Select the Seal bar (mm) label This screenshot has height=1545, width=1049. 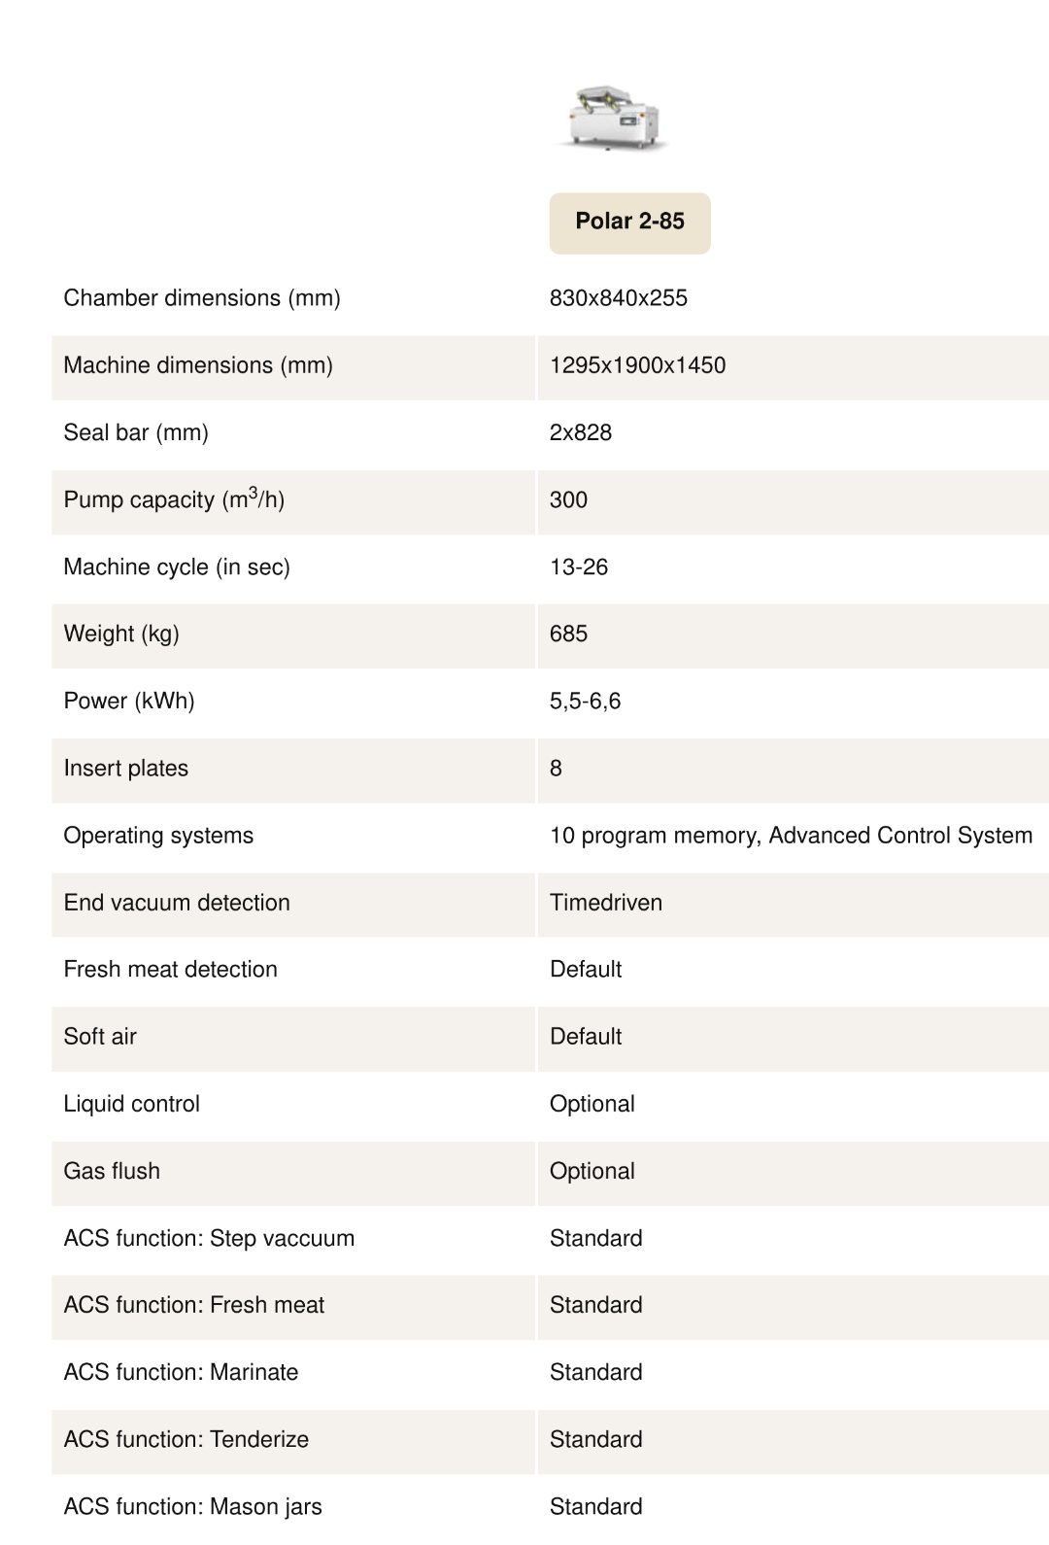(x=136, y=432)
